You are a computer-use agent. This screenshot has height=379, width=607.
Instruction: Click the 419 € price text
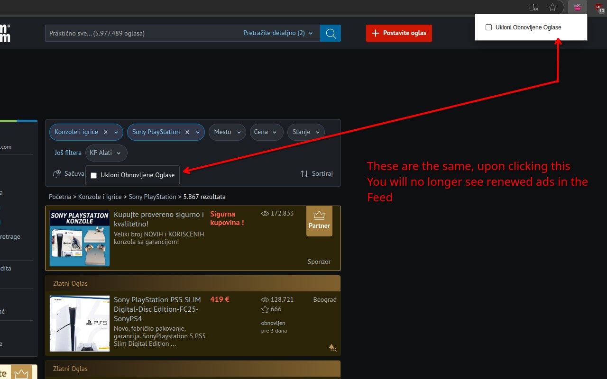pyautogui.click(x=220, y=299)
